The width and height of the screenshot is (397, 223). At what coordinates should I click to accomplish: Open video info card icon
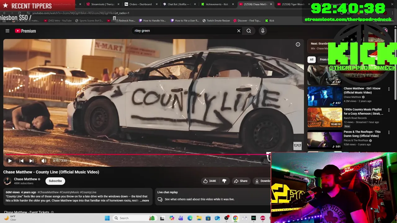coord(298,44)
